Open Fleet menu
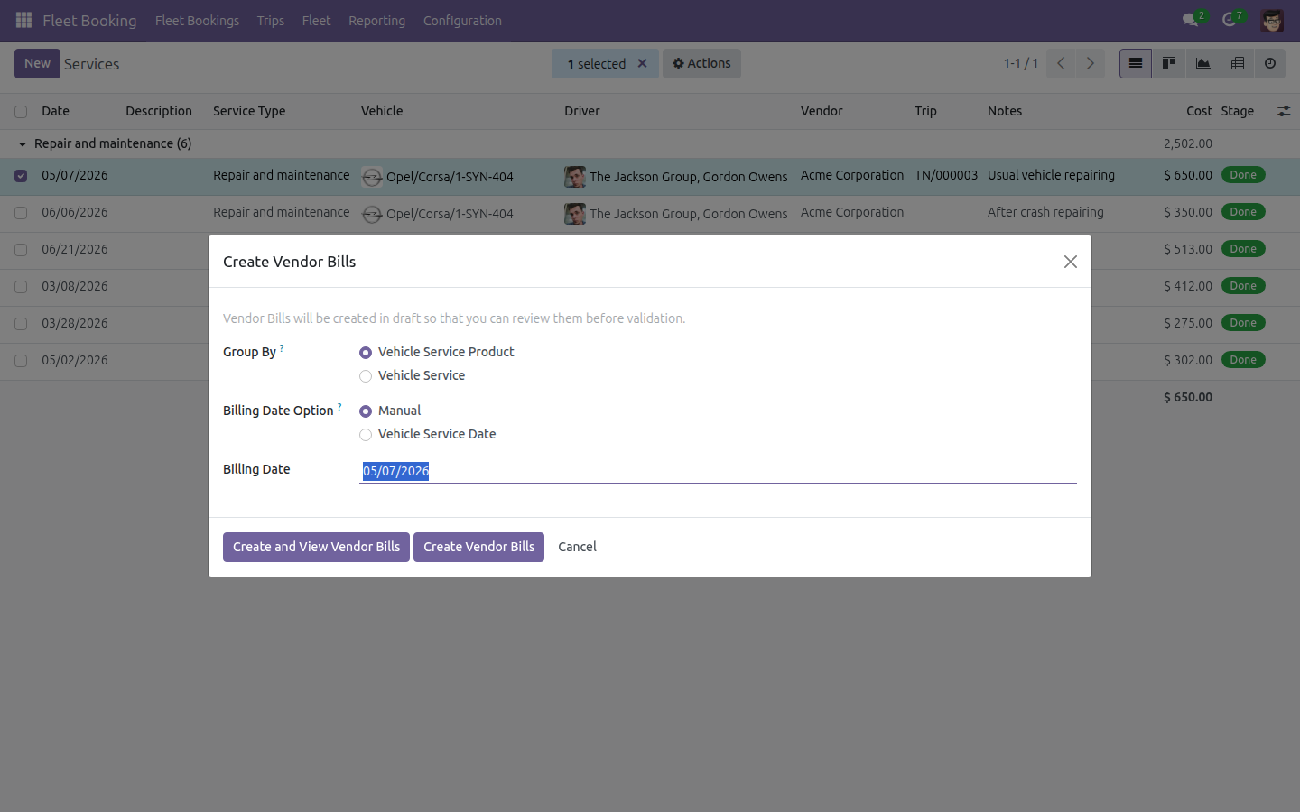1300x812 pixels. coord(316,21)
